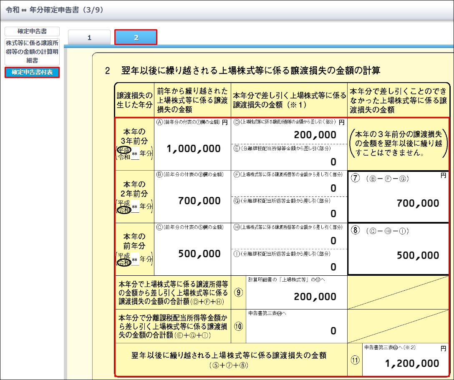Click the section heading 翌年以後に繰り越される上場株式等に係る譲渡損失の金額の計算
This screenshot has height=380, width=454.
tap(251, 70)
